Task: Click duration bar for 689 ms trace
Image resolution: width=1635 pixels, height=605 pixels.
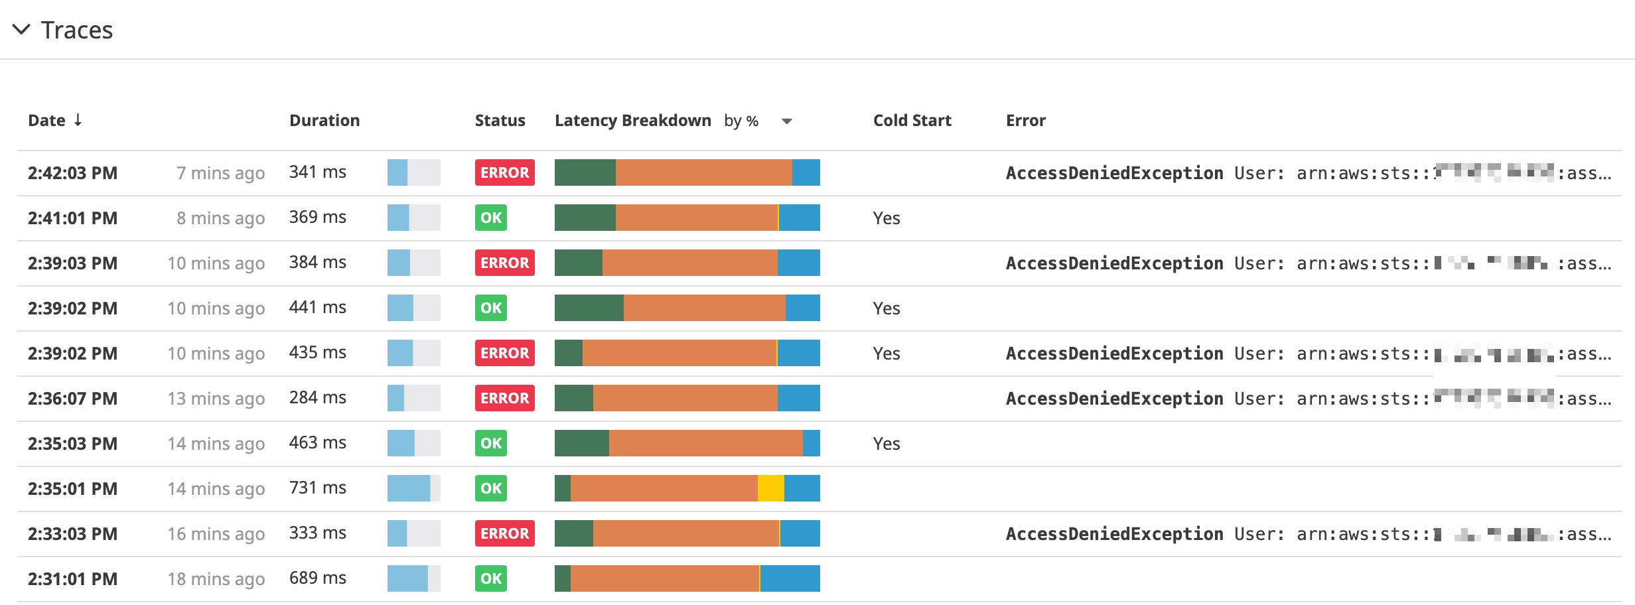Action: 413,578
